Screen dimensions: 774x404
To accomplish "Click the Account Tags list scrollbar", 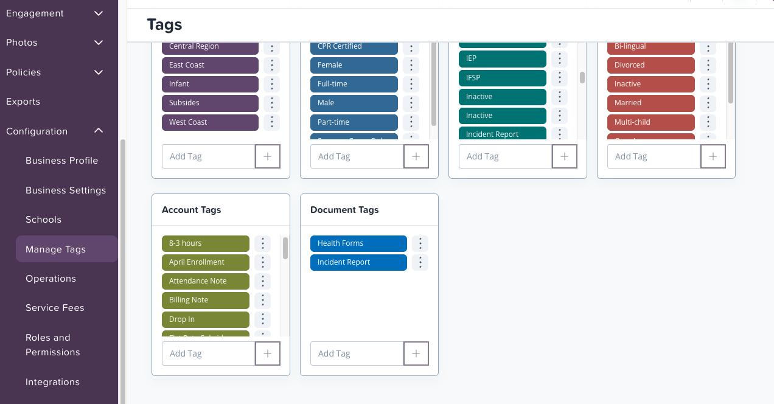I will click(x=285, y=248).
